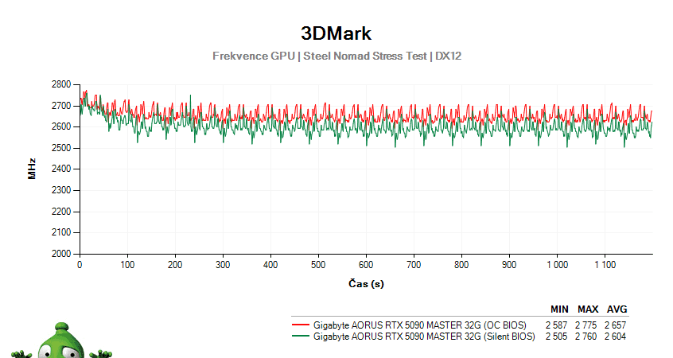The image size is (673, 358).
Task: Click OC BIOS minimum value 2 587
Action: tap(557, 325)
